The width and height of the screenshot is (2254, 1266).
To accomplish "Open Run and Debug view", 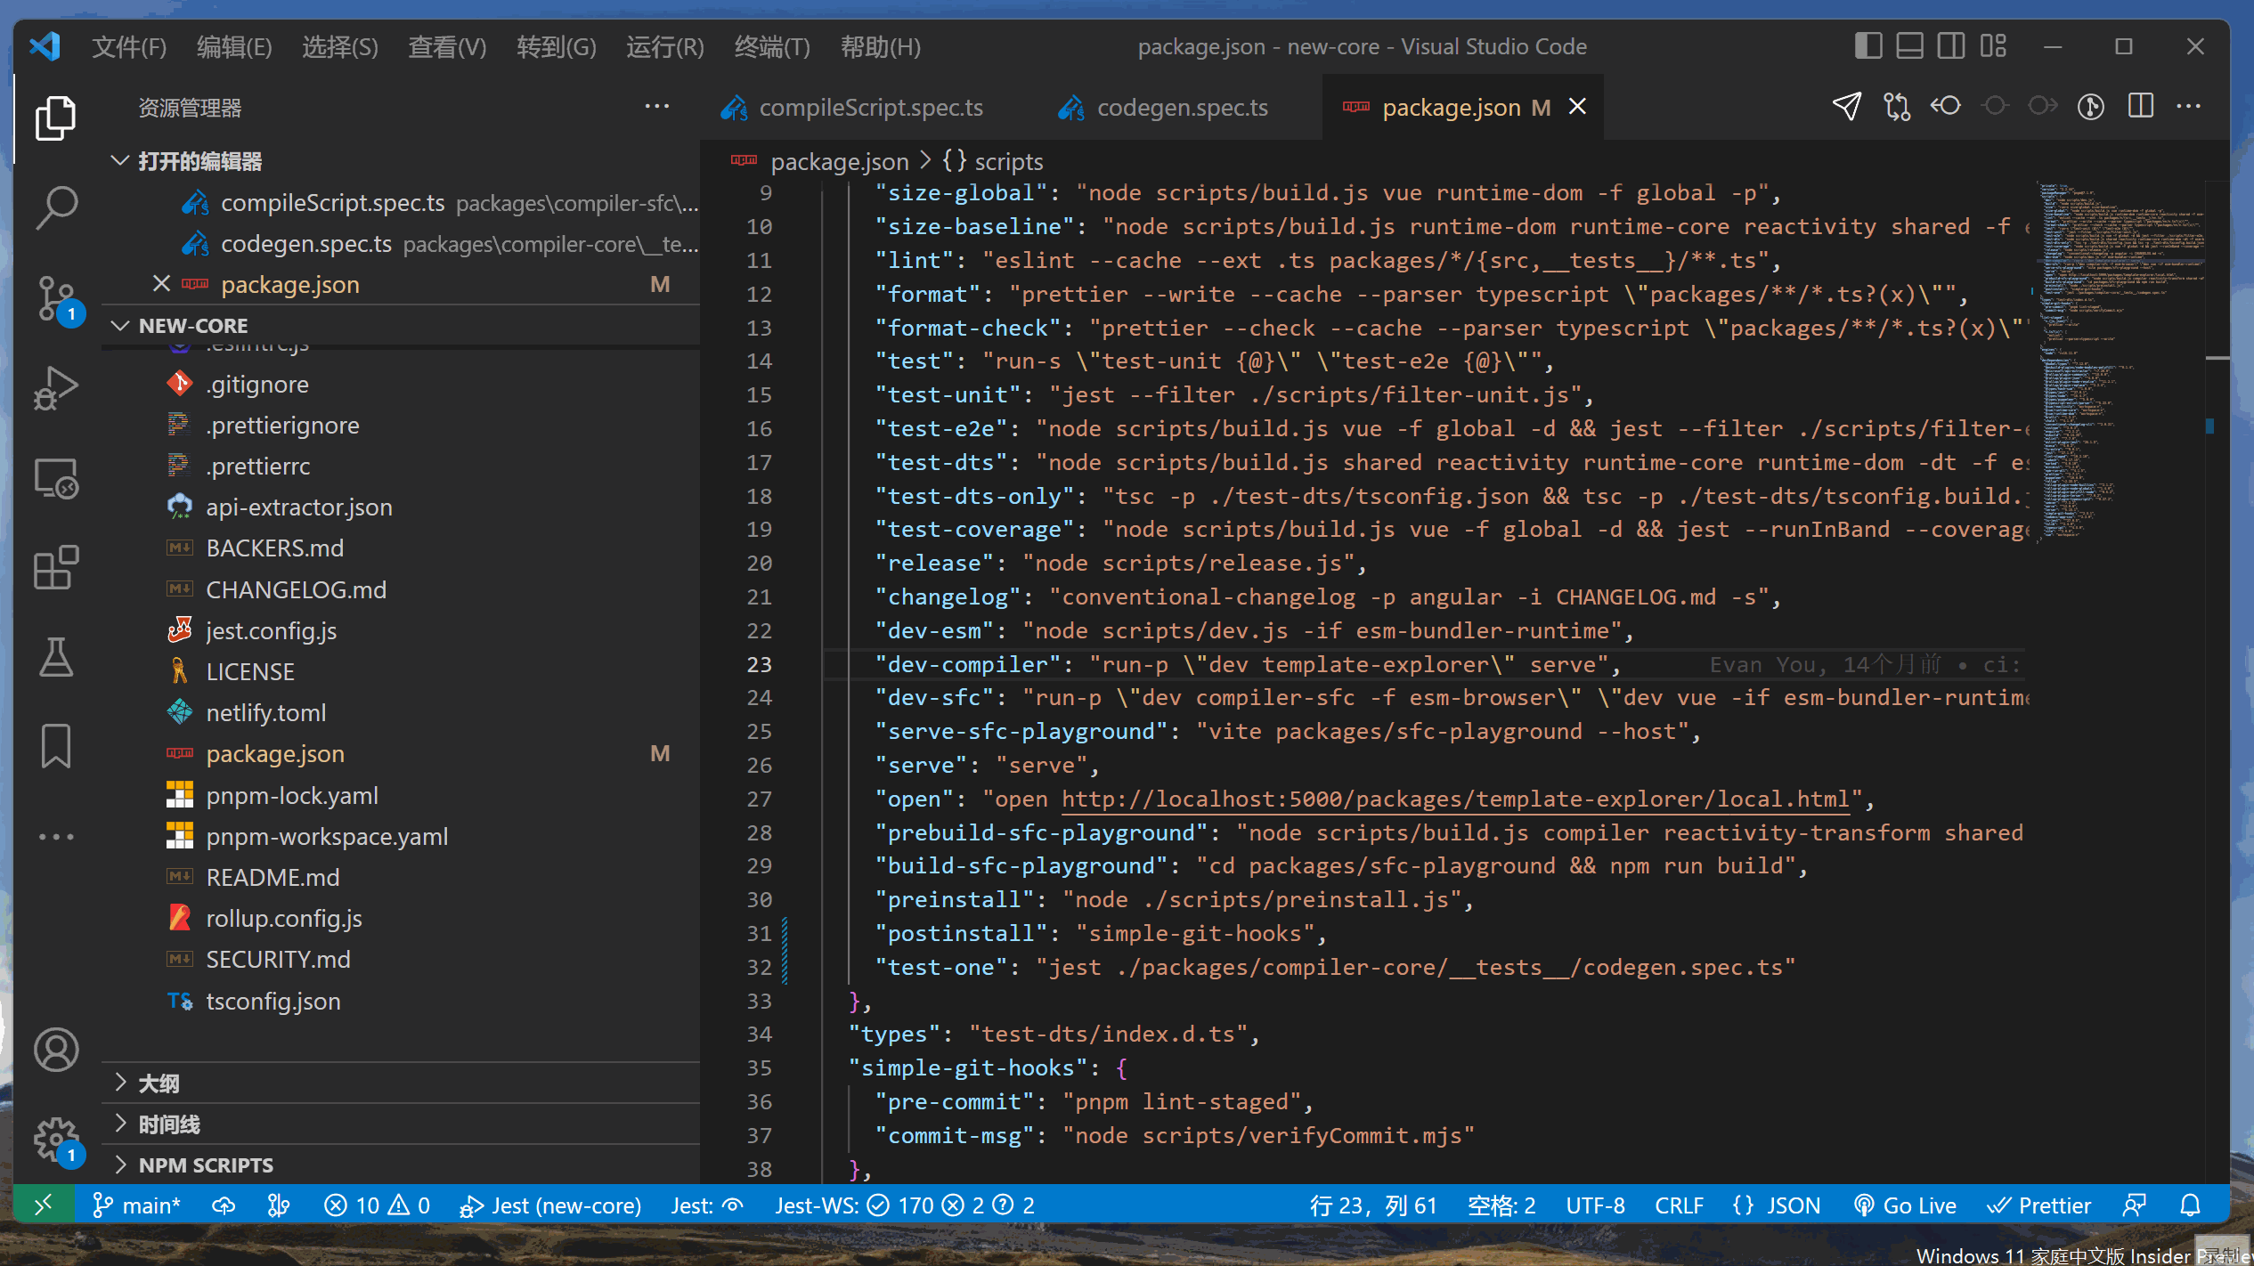I will [x=55, y=388].
